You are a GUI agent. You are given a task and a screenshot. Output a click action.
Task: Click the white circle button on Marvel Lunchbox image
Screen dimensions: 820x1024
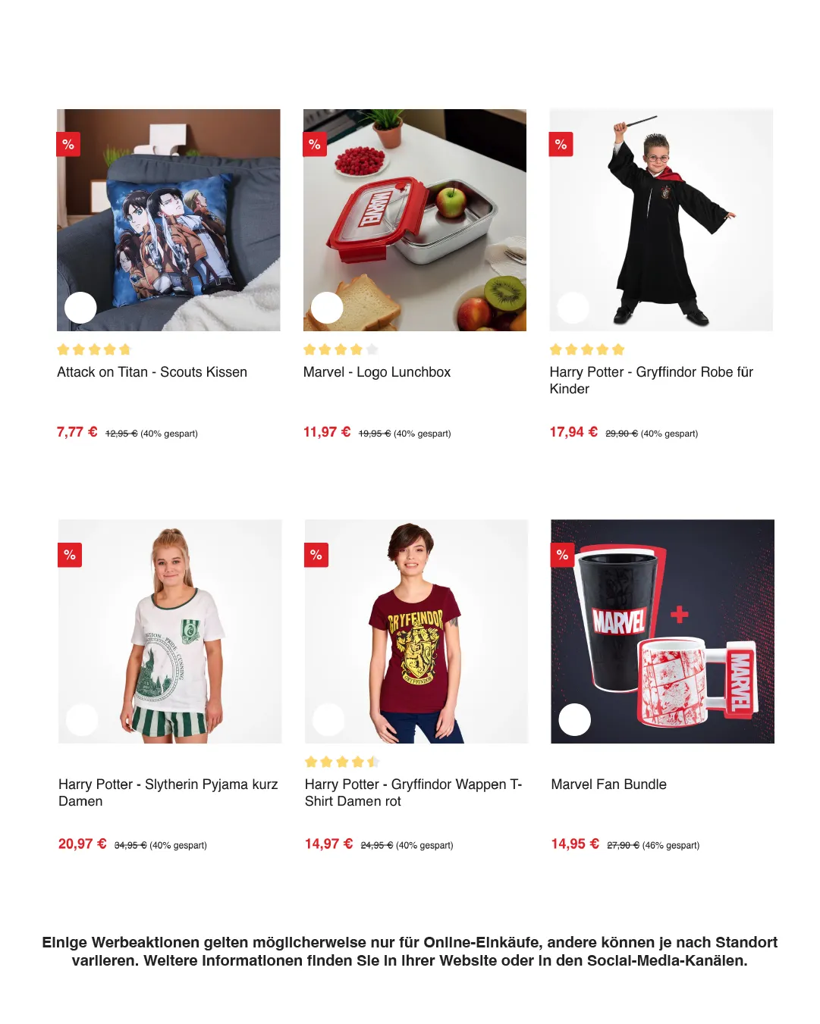(x=327, y=308)
